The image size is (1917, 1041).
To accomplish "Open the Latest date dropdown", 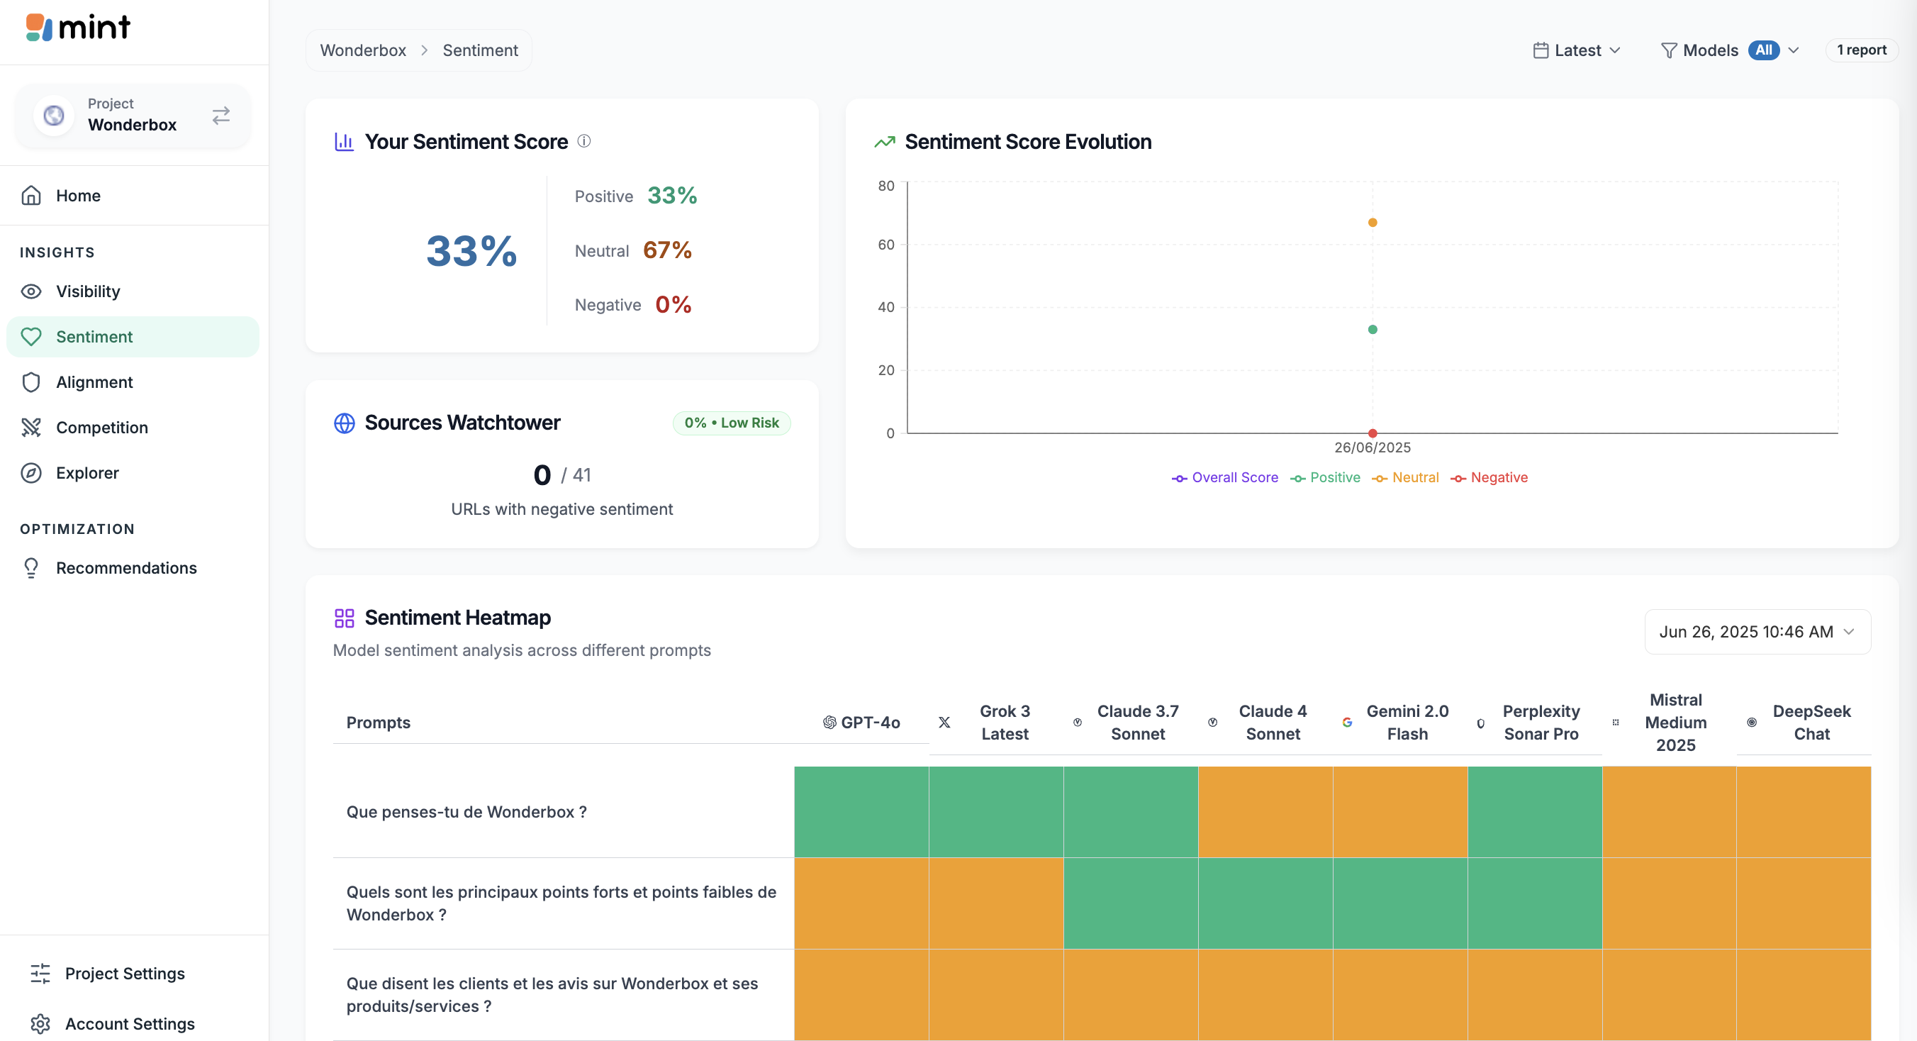I will pyautogui.click(x=1577, y=50).
